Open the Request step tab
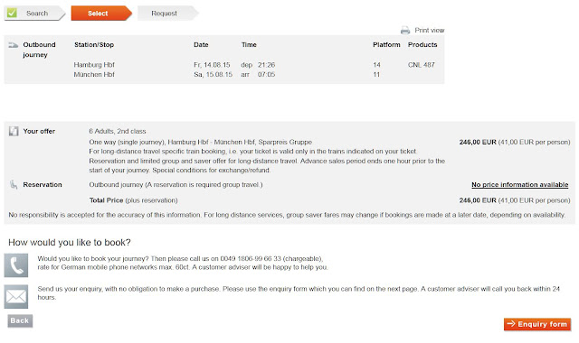The image size is (579, 343). click(x=168, y=14)
